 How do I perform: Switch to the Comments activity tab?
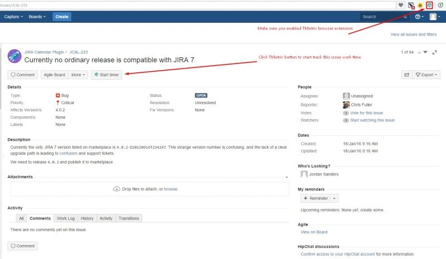(40, 218)
